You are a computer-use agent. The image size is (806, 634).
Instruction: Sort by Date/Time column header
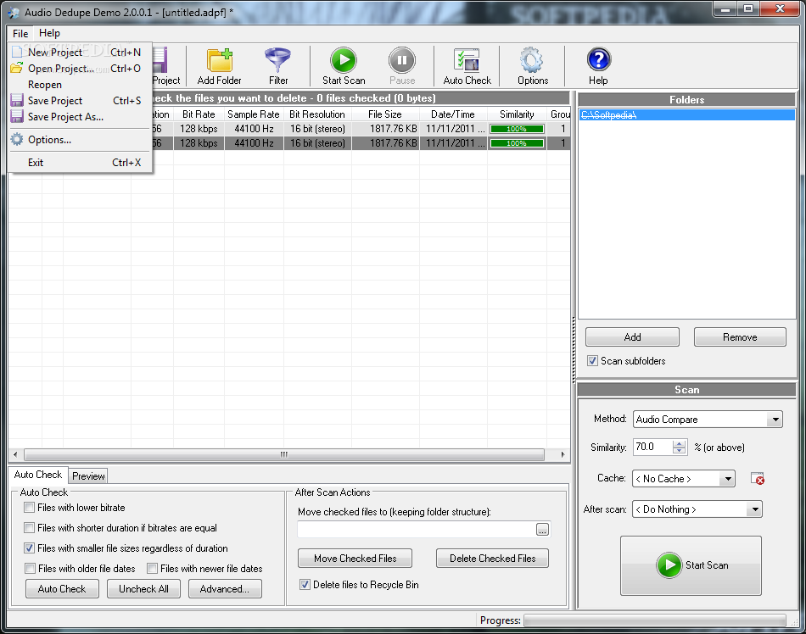[453, 114]
